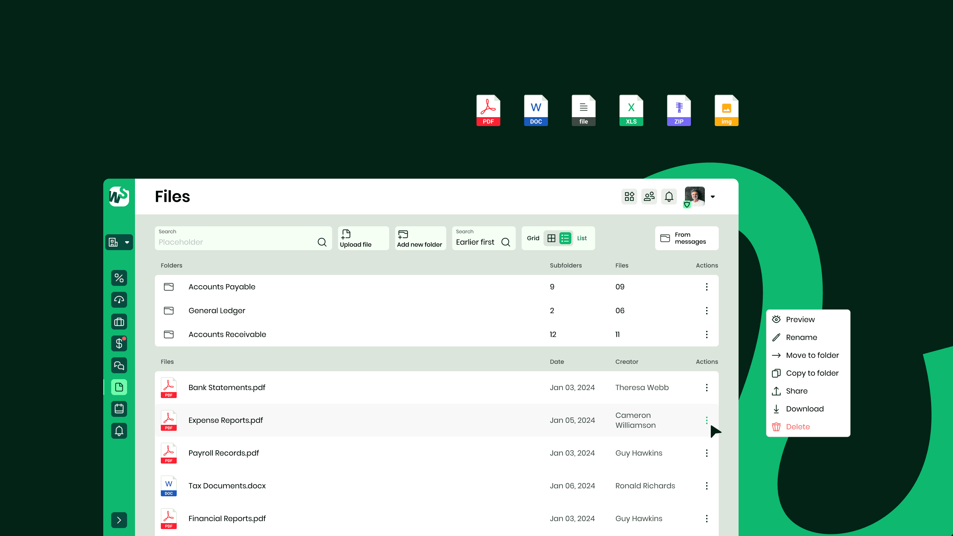Click the Add new folder button
This screenshot has height=536, width=953.
coord(420,238)
